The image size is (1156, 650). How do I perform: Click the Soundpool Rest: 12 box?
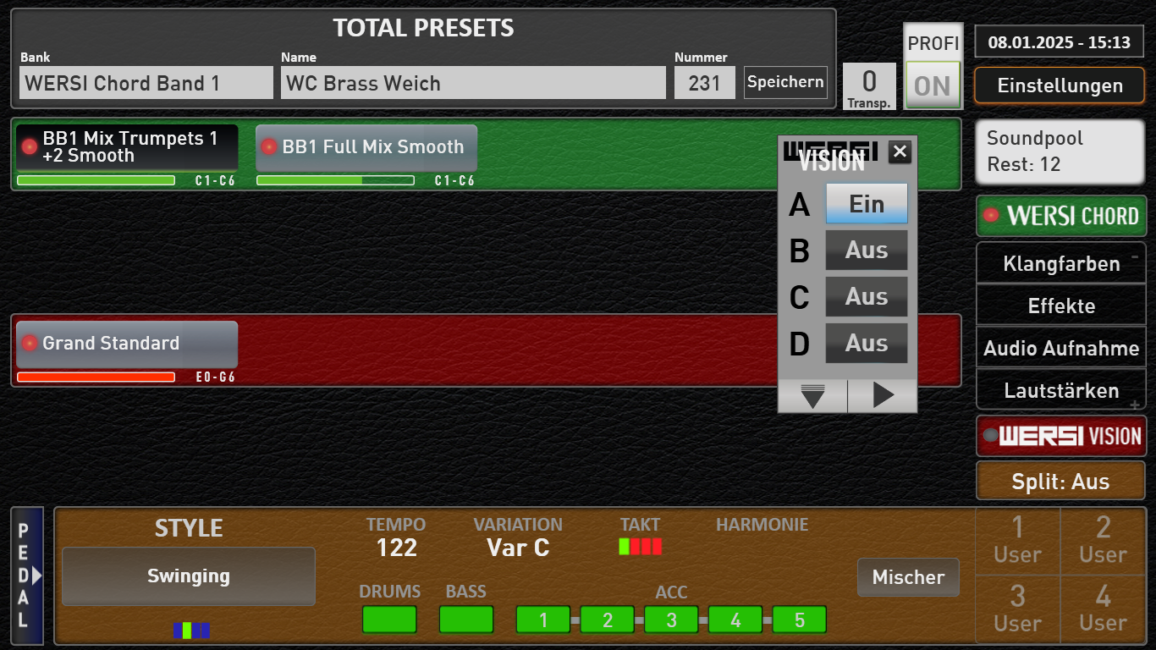pyautogui.click(x=1060, y=151)
